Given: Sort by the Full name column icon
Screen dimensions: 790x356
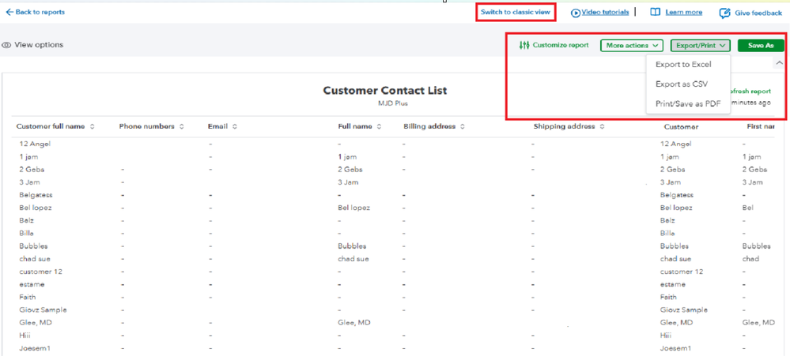Looking at the screenshot, I should 380,126.
